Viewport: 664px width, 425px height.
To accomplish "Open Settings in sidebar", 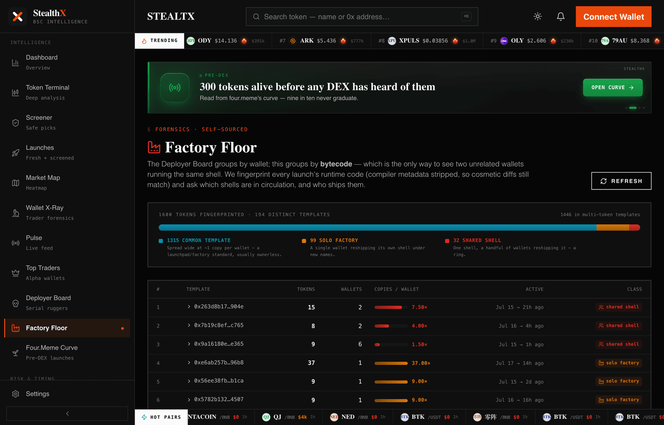I will pos(67,394).
